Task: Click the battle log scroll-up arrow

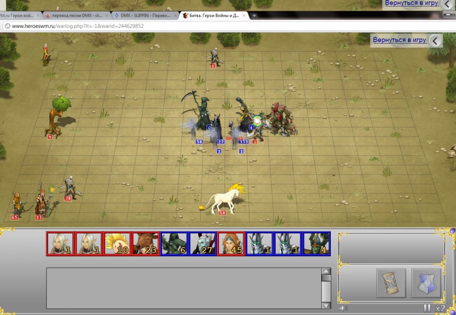Action: [x=326, y=271]
